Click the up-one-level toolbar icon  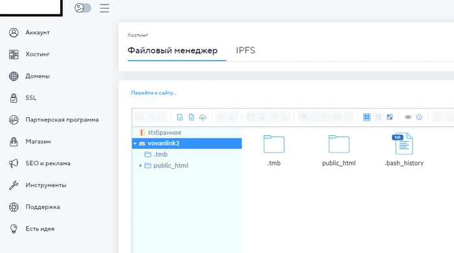click(162, 117)
